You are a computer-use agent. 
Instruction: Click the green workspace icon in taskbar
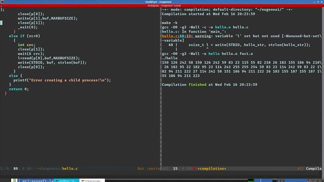14,180
